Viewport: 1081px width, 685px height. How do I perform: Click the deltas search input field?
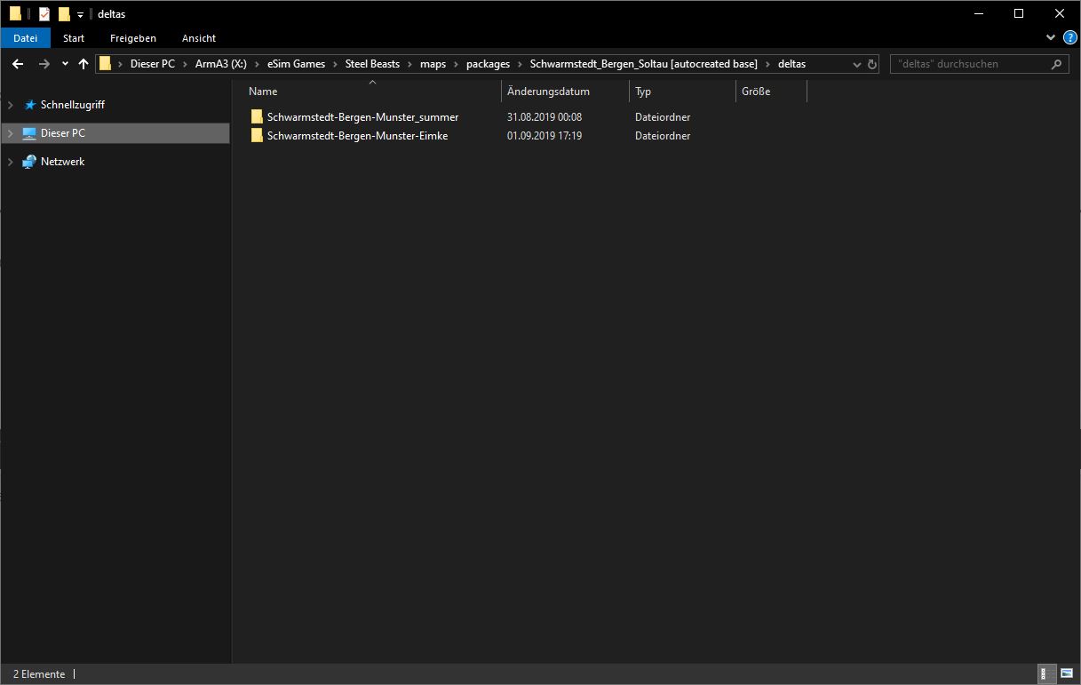968,64
